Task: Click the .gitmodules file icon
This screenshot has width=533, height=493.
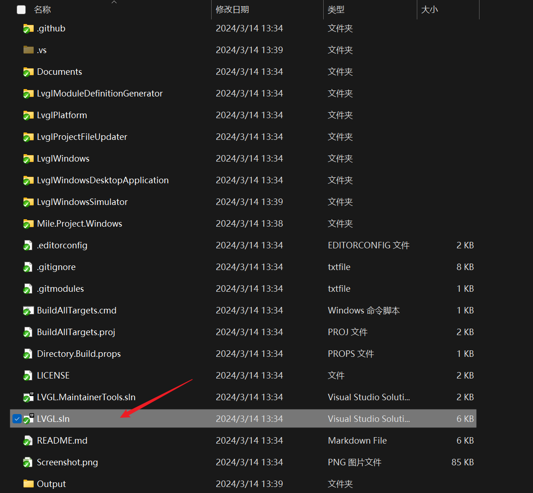Action: 28,289
